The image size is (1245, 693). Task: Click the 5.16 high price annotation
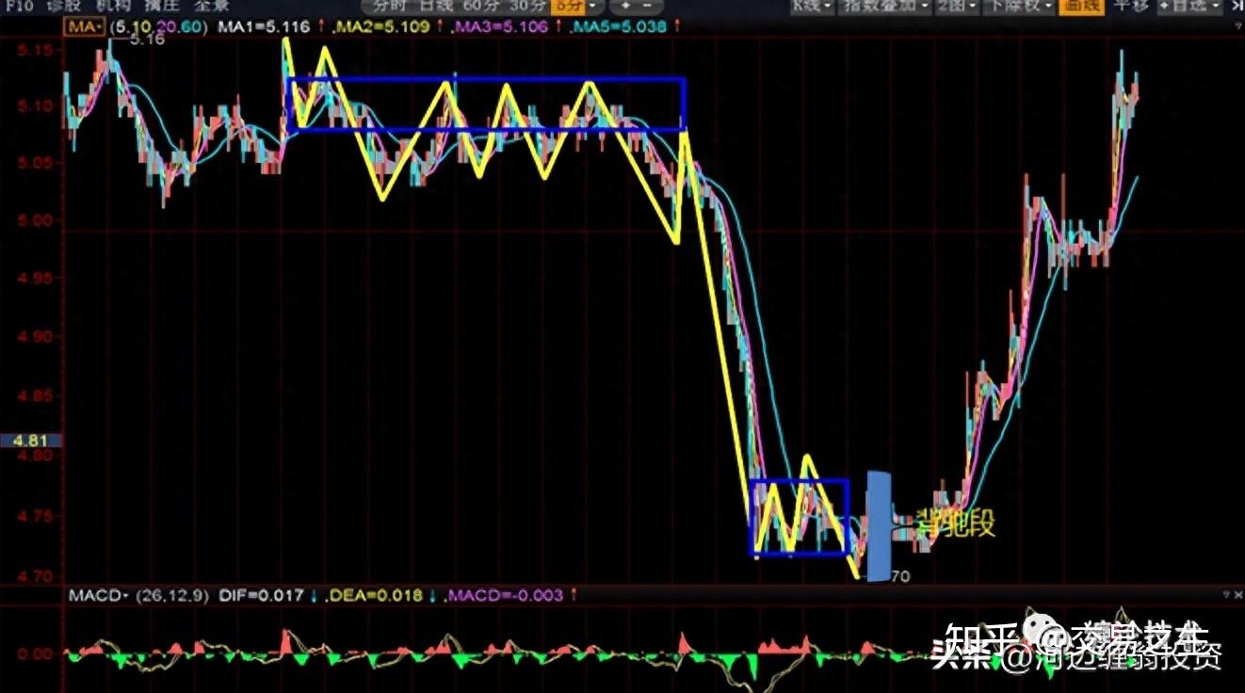[x=148, y=40]
